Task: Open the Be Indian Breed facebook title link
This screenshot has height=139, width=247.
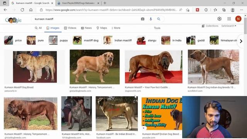Action: pos(116,134)
